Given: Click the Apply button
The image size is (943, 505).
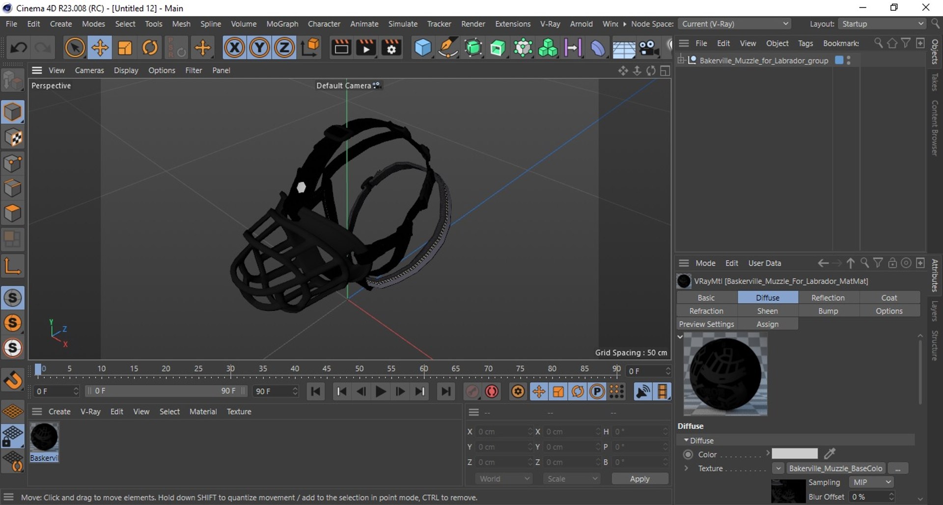Looking at the screenshot, I should tap(639, 478).
